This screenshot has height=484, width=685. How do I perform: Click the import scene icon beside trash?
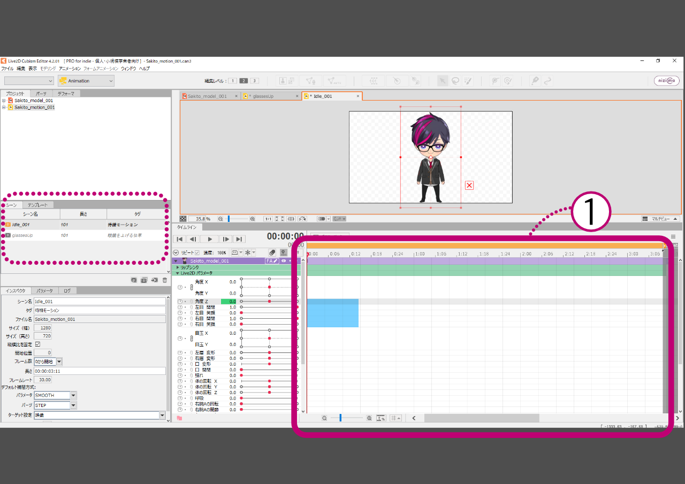[154, 280]
